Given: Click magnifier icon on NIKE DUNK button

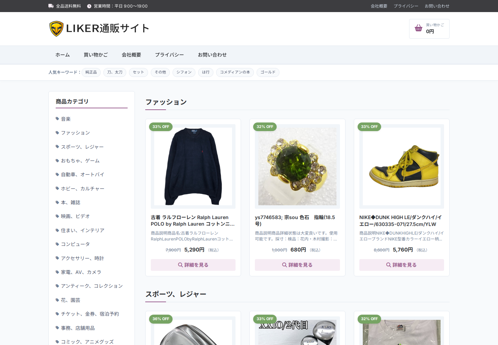Looking at the screenshot, I should tap(388, 265).
